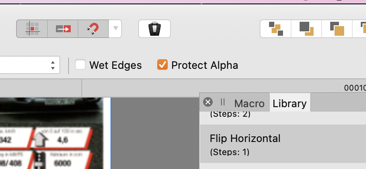
Task: Switch to the Macro tab
Action: (249, 103)
